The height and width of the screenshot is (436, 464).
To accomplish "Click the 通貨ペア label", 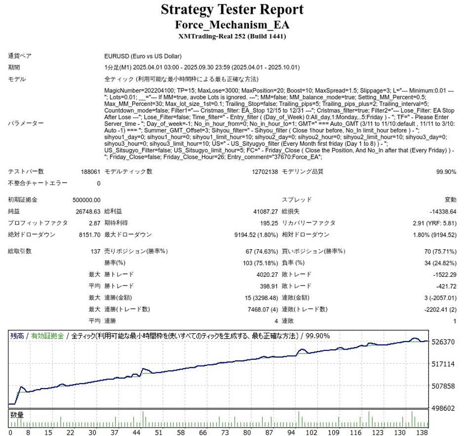I will [x=20, y=56].
